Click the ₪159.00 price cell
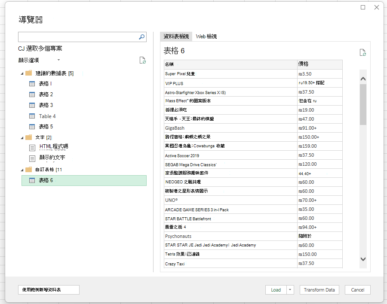Image resolution: width=387 pixels, height=304 pixels. click(x=320, y=146)
